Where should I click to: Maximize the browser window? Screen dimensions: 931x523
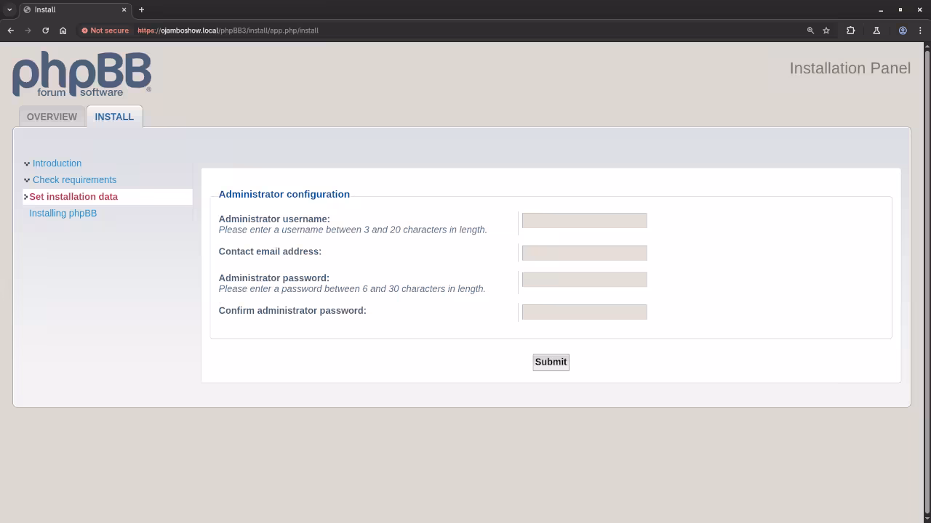point(900,9)
